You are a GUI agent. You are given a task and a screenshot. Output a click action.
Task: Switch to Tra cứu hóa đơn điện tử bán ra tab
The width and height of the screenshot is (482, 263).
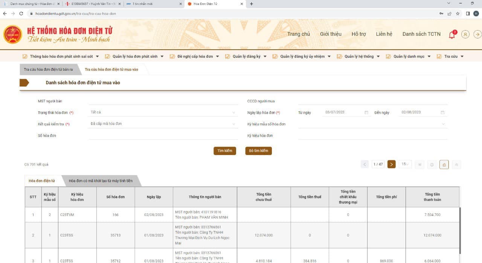(x=48, y=70)
